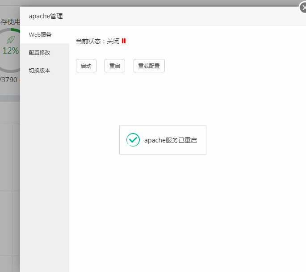Click the 重启 button
Image resolution: width=306 pixels, height=272 pixels.
coord(115,66)
